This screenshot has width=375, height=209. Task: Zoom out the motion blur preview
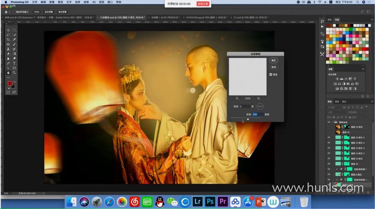(x=237, y=98)
